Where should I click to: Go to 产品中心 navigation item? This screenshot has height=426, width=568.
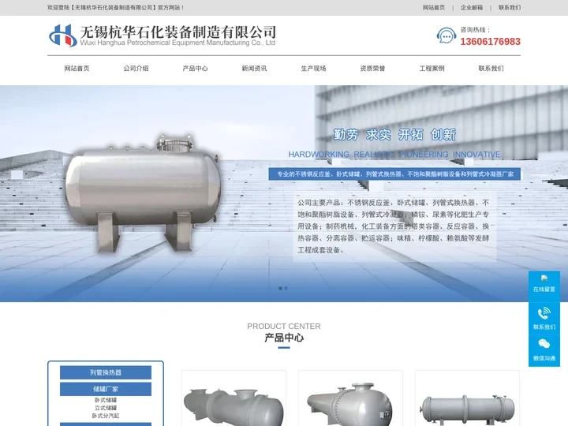pyautogui.click(x=196, y=69)
